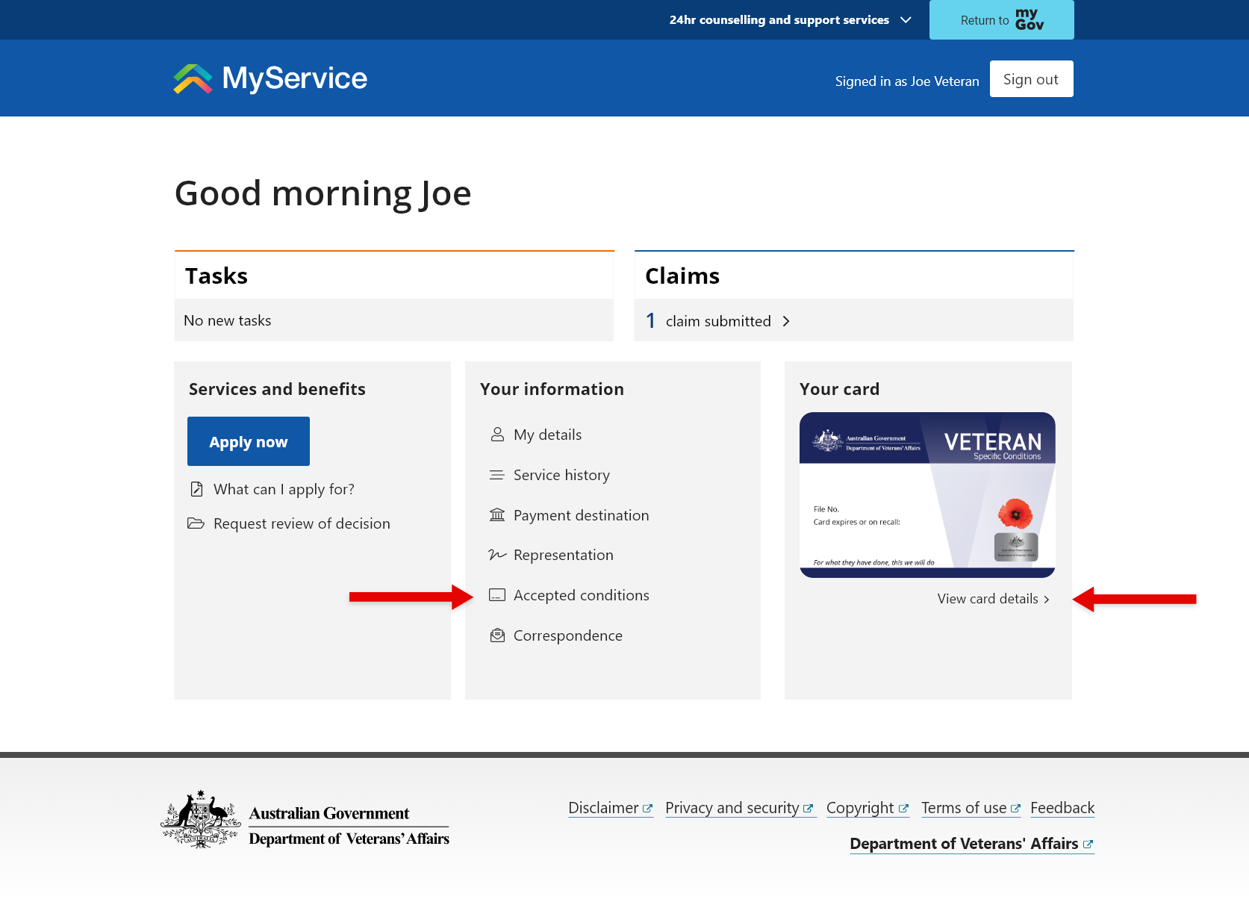Click the My details person icon
The width and height of the screenshot is (1249, 905).
(497, 435)
